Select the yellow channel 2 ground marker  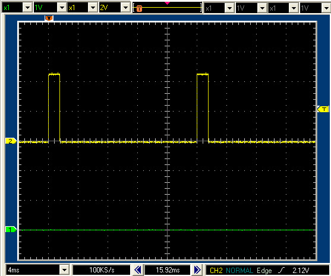(11, 141)
